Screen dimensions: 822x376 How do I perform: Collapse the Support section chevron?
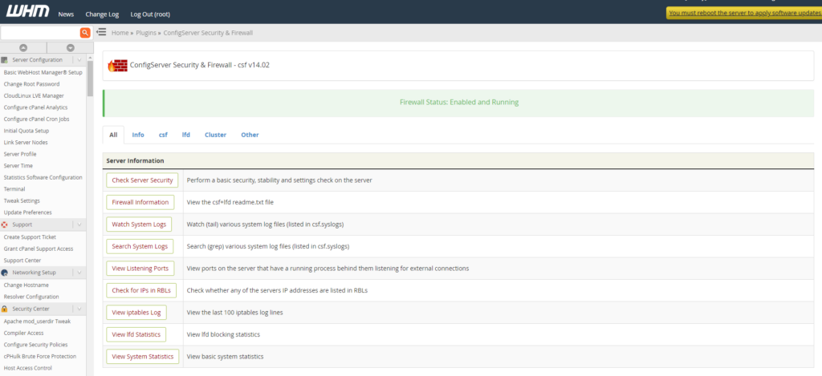79,224
